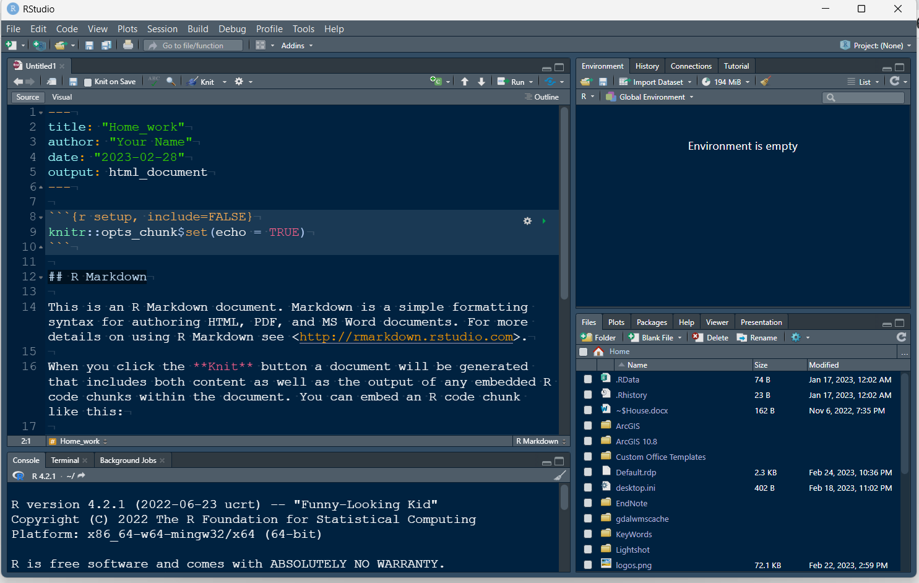
Task: Print the current file
Action: click(128, 45)
